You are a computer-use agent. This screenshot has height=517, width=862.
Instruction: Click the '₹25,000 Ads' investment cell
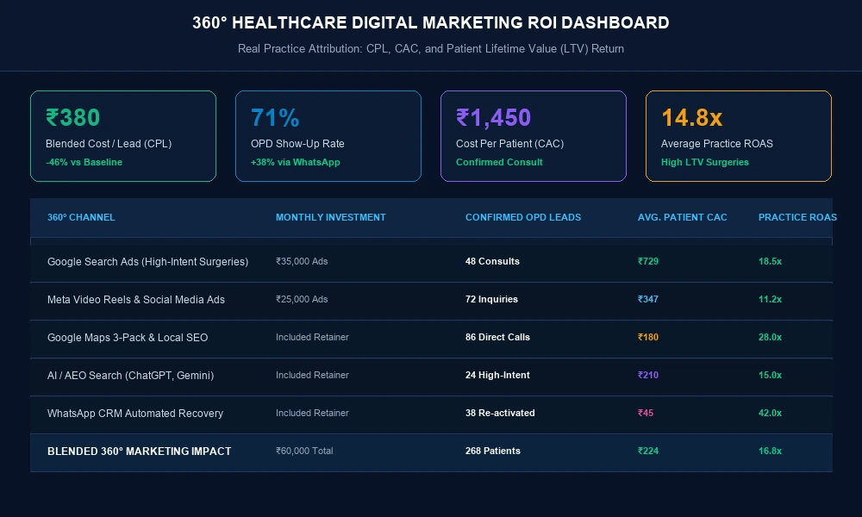click(302, 300)
